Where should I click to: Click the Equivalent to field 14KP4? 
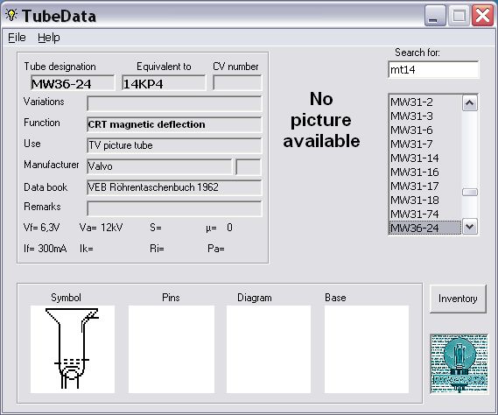point(164,83)
